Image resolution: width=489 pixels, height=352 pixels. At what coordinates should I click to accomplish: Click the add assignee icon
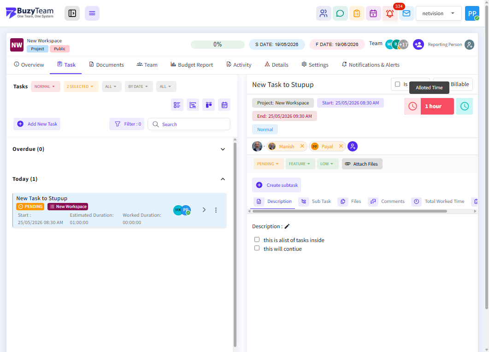(353, 146)
